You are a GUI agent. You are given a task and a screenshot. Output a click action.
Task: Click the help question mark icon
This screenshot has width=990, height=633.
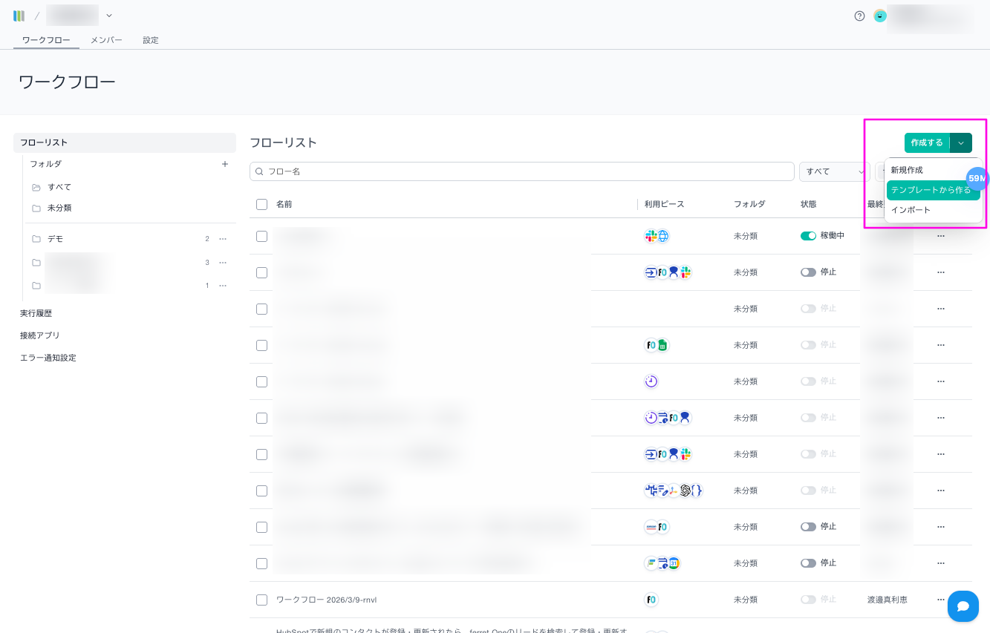coord(859,16)
